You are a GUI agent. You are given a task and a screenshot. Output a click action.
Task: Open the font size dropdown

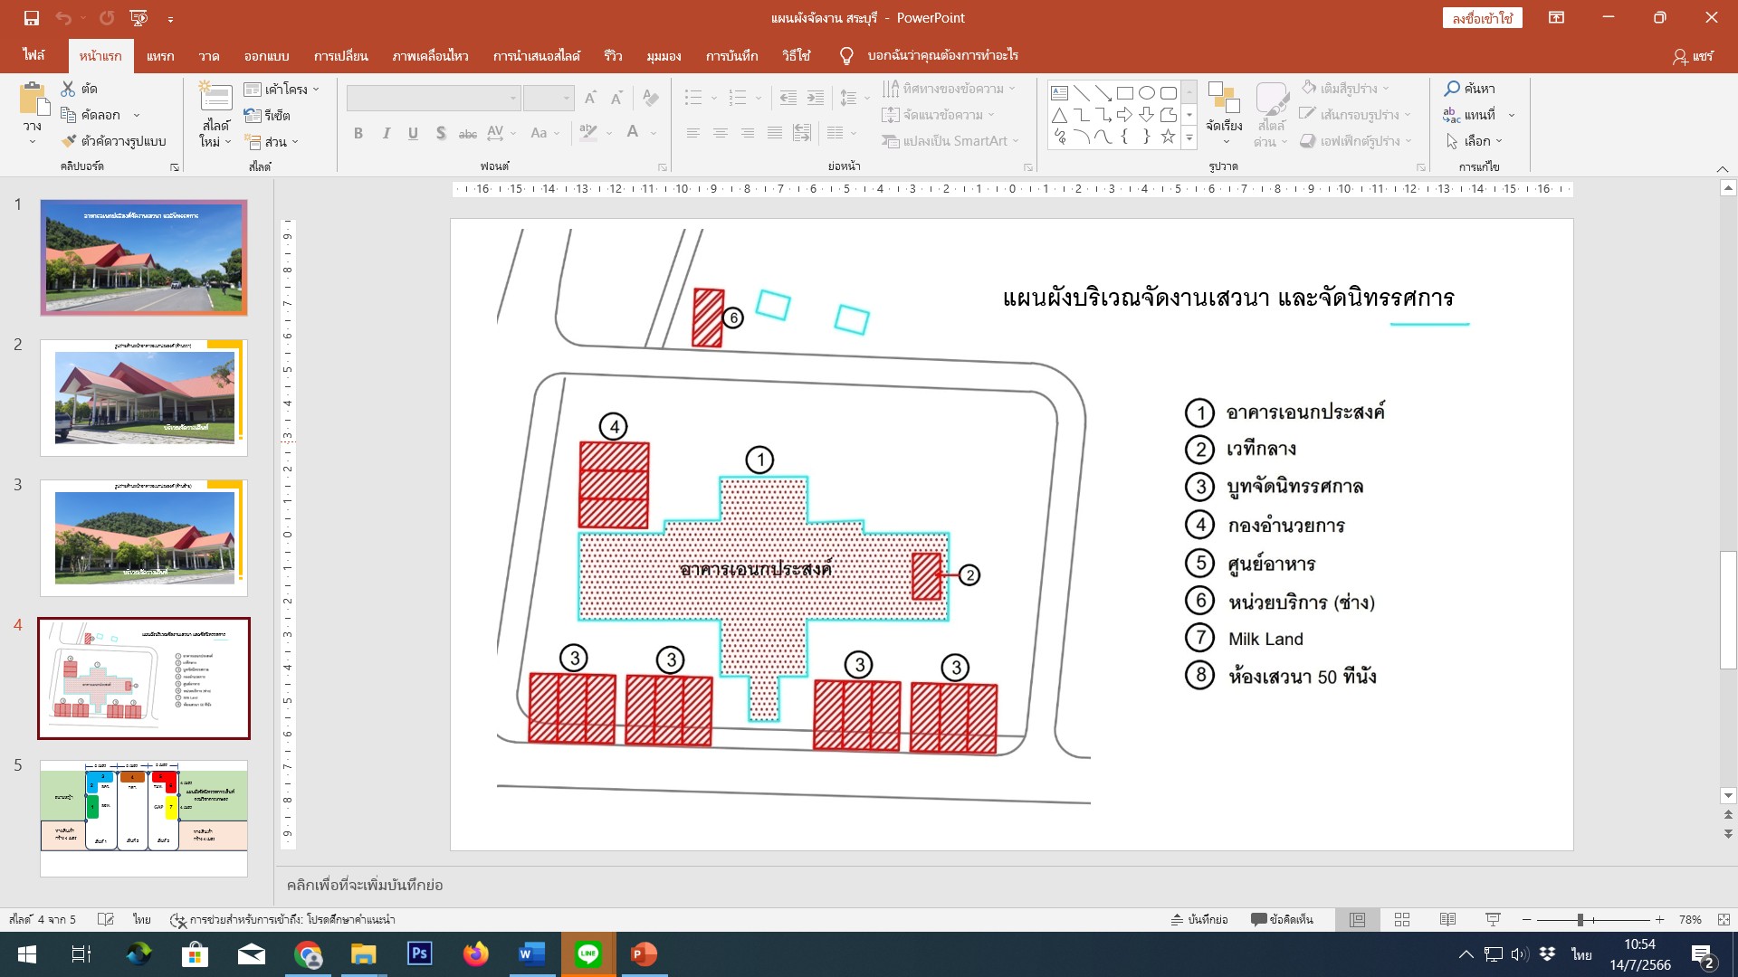pos(568,98)
